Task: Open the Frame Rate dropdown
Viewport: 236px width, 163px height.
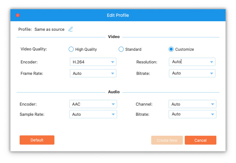Action: click(x=93, y=73)
